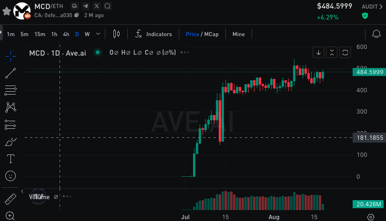
Task: Open the emoji sticker tool
Action: [x=10, y=176]
